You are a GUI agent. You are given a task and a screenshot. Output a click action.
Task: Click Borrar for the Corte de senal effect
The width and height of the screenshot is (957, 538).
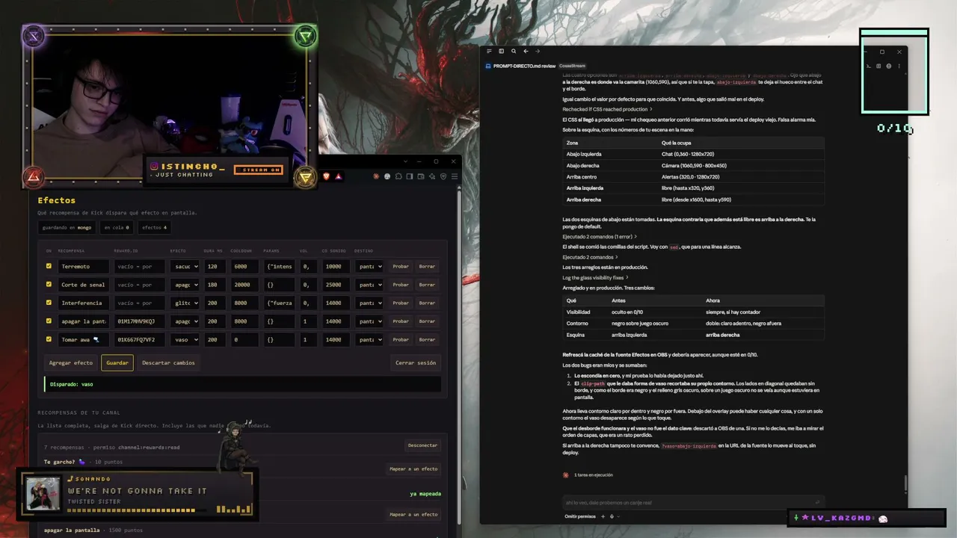click(427, 285)
